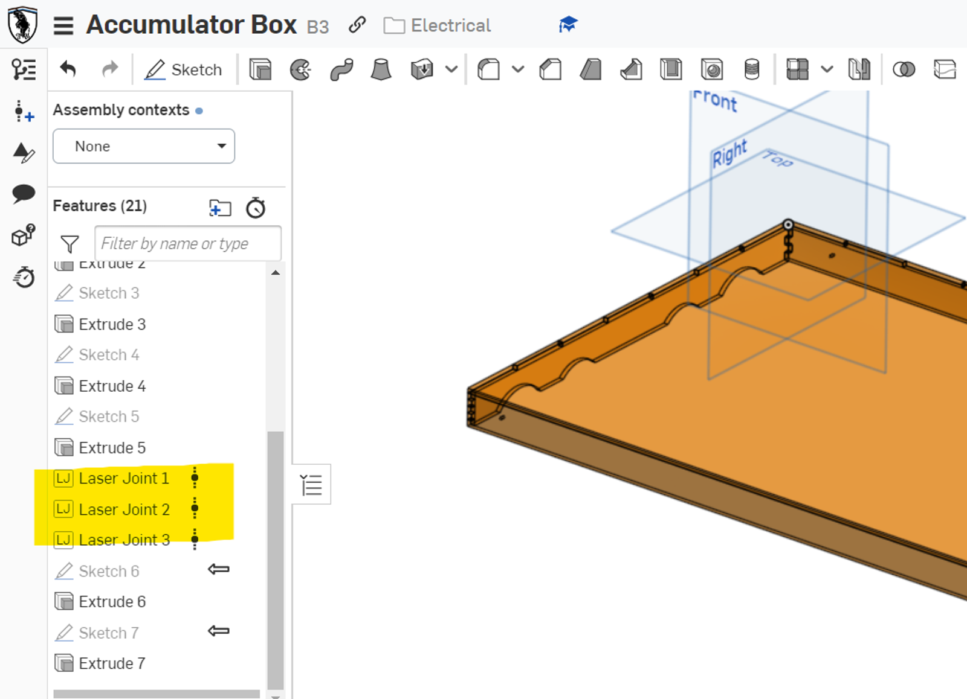This screenshot has height=699, width=967.
Task: Click the Undo arrow in toolbar
Action: [x=68, y=69]
